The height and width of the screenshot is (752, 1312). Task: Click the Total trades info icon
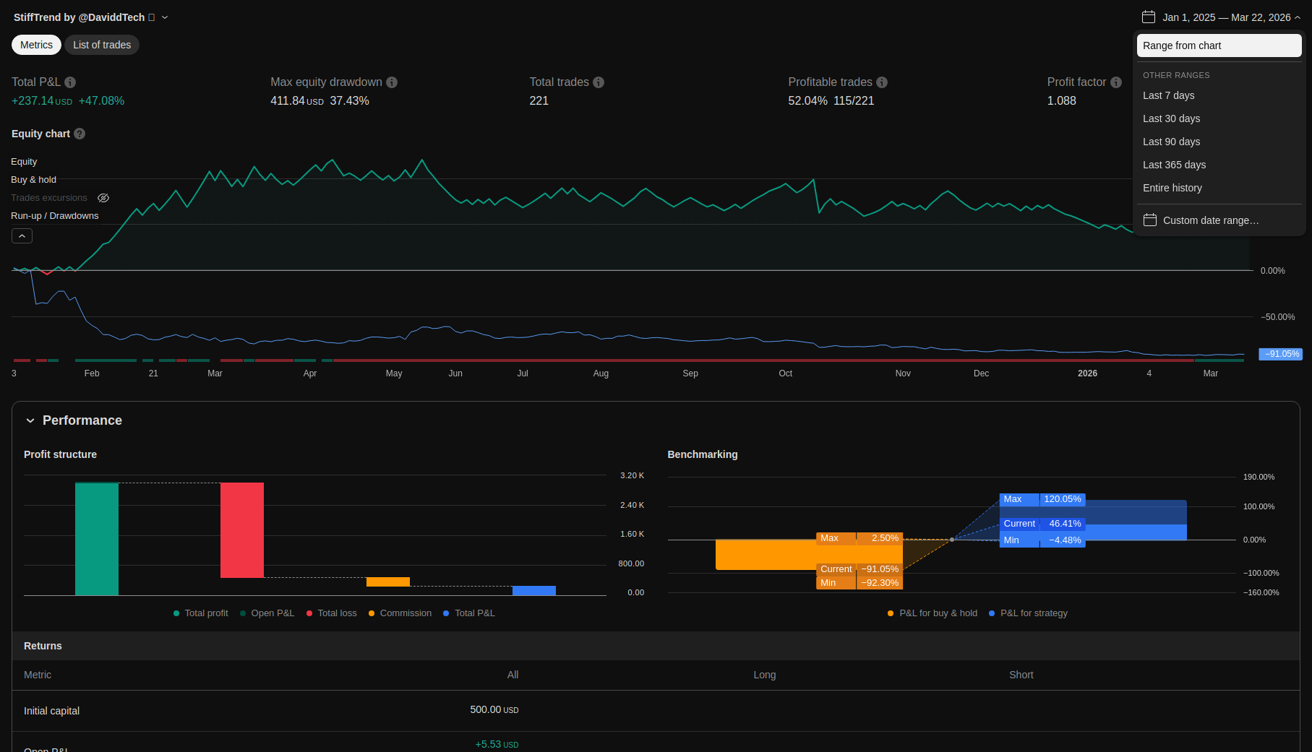tap(599, 82)
